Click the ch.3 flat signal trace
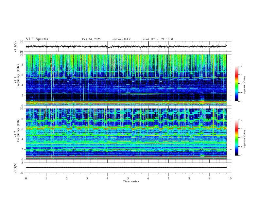This screenshot has width=259, height=200. click(126, 167)
